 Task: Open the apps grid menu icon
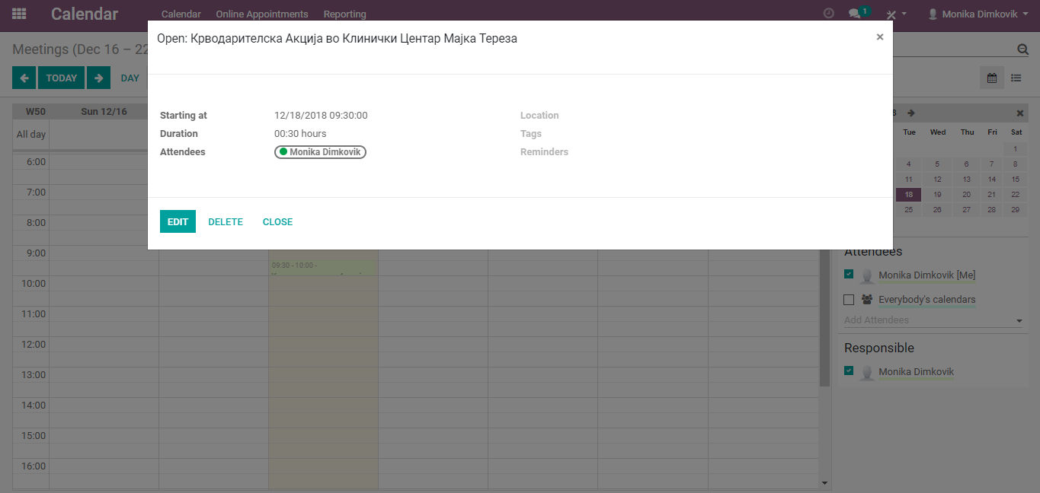click(19, 14)
